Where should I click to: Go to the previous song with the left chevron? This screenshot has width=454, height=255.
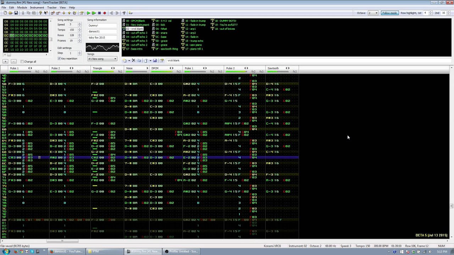(111, 13)
